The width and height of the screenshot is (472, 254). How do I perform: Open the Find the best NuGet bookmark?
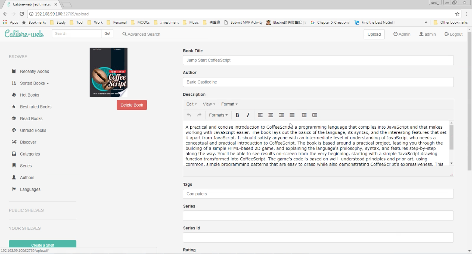click(x=374, y=22)
